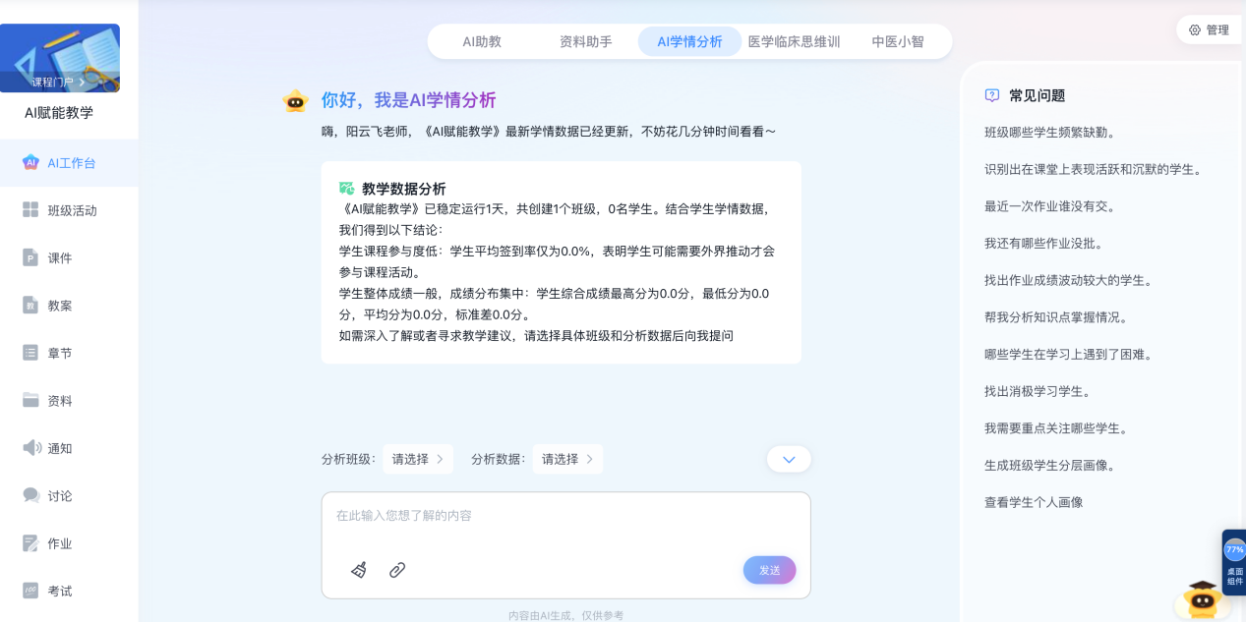Click the broom clear-chat icon
Viewport: 1246px width, 622px height.
click(359, 569)
